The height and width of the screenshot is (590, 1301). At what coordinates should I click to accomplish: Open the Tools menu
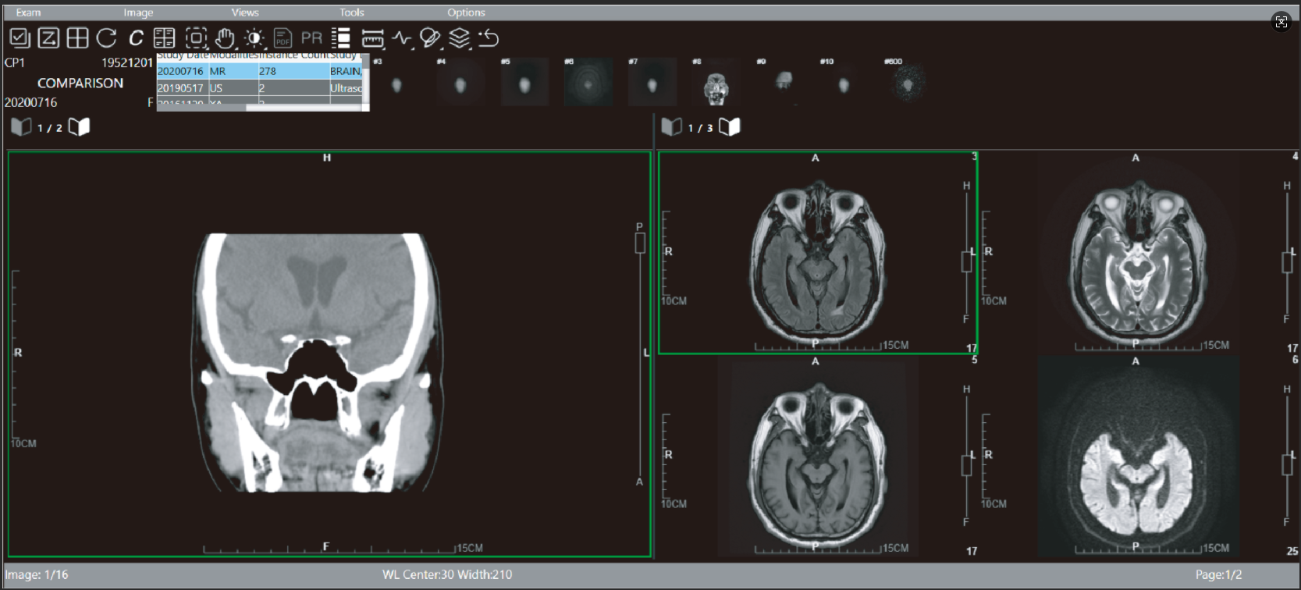click(351, 12)
